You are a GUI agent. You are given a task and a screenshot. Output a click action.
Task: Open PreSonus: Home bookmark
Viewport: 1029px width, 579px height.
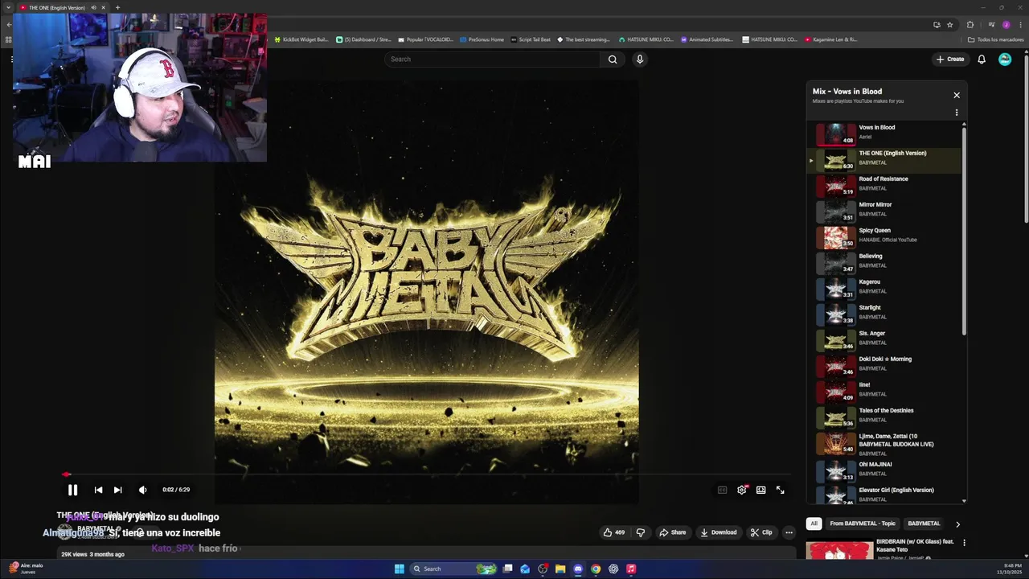coord(482,39)
